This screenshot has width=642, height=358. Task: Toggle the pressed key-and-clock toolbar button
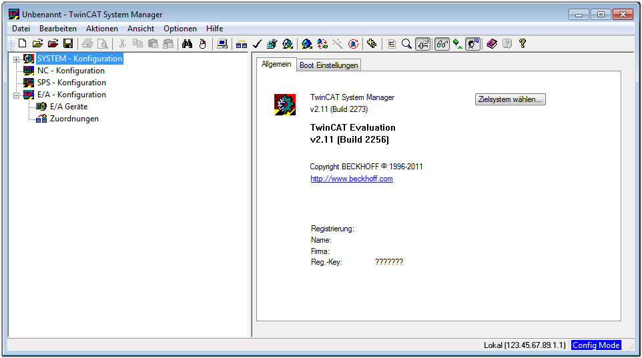point(422,44)
